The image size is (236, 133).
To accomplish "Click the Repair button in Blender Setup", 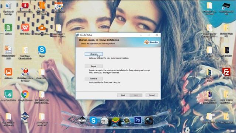I will [94, 66].
